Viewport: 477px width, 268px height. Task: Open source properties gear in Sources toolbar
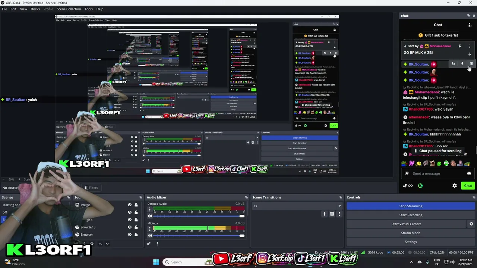pyautogui.click(x=92, y=244)
